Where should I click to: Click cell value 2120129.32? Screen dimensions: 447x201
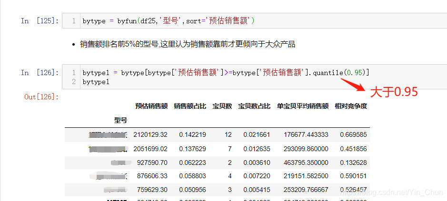coord(150,134)
